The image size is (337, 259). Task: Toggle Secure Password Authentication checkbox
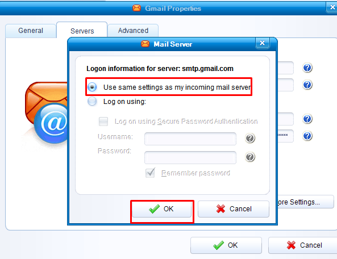[103, 122]
